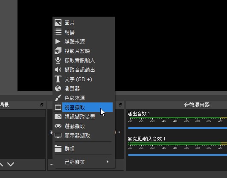Image resolution: width=227 pixels, height=178 pixels.
Task: Click the camera icon for 視訊擷取裝置
Action: pos(58,117)
